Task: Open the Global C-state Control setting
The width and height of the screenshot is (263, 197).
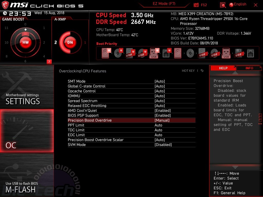Action: click(131, 86)
